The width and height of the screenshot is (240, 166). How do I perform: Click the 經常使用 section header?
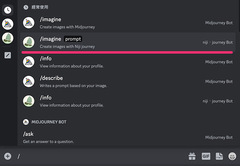coord(40,7)
